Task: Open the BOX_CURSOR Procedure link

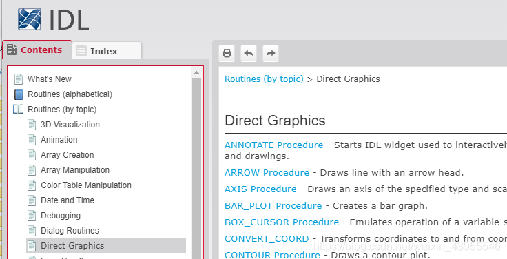Action: 282,222
